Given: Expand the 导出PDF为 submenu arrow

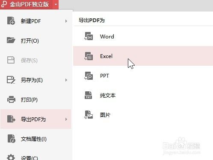Looking at the screenshot, I should point(66,119).
